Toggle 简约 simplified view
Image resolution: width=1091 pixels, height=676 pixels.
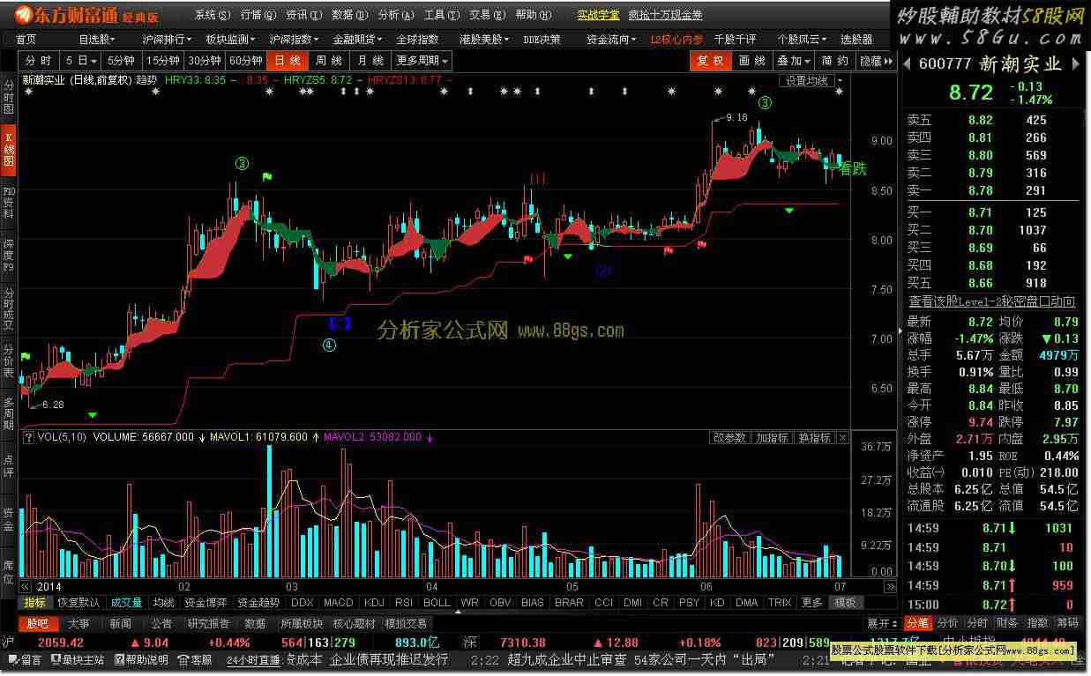pyautogui.click(x=835, y=61)
